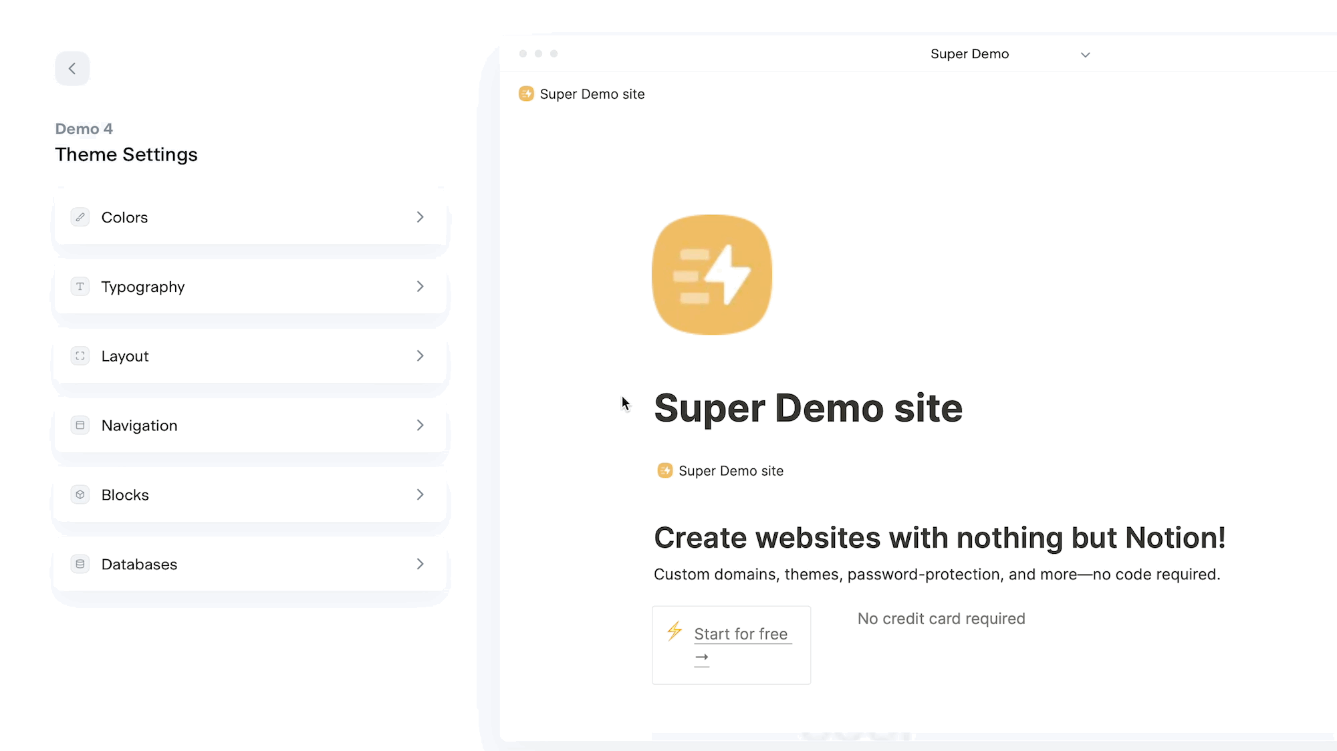1337x751 pixels.
Task: Click the Layout frame icon
Action: tap(80, 356)
